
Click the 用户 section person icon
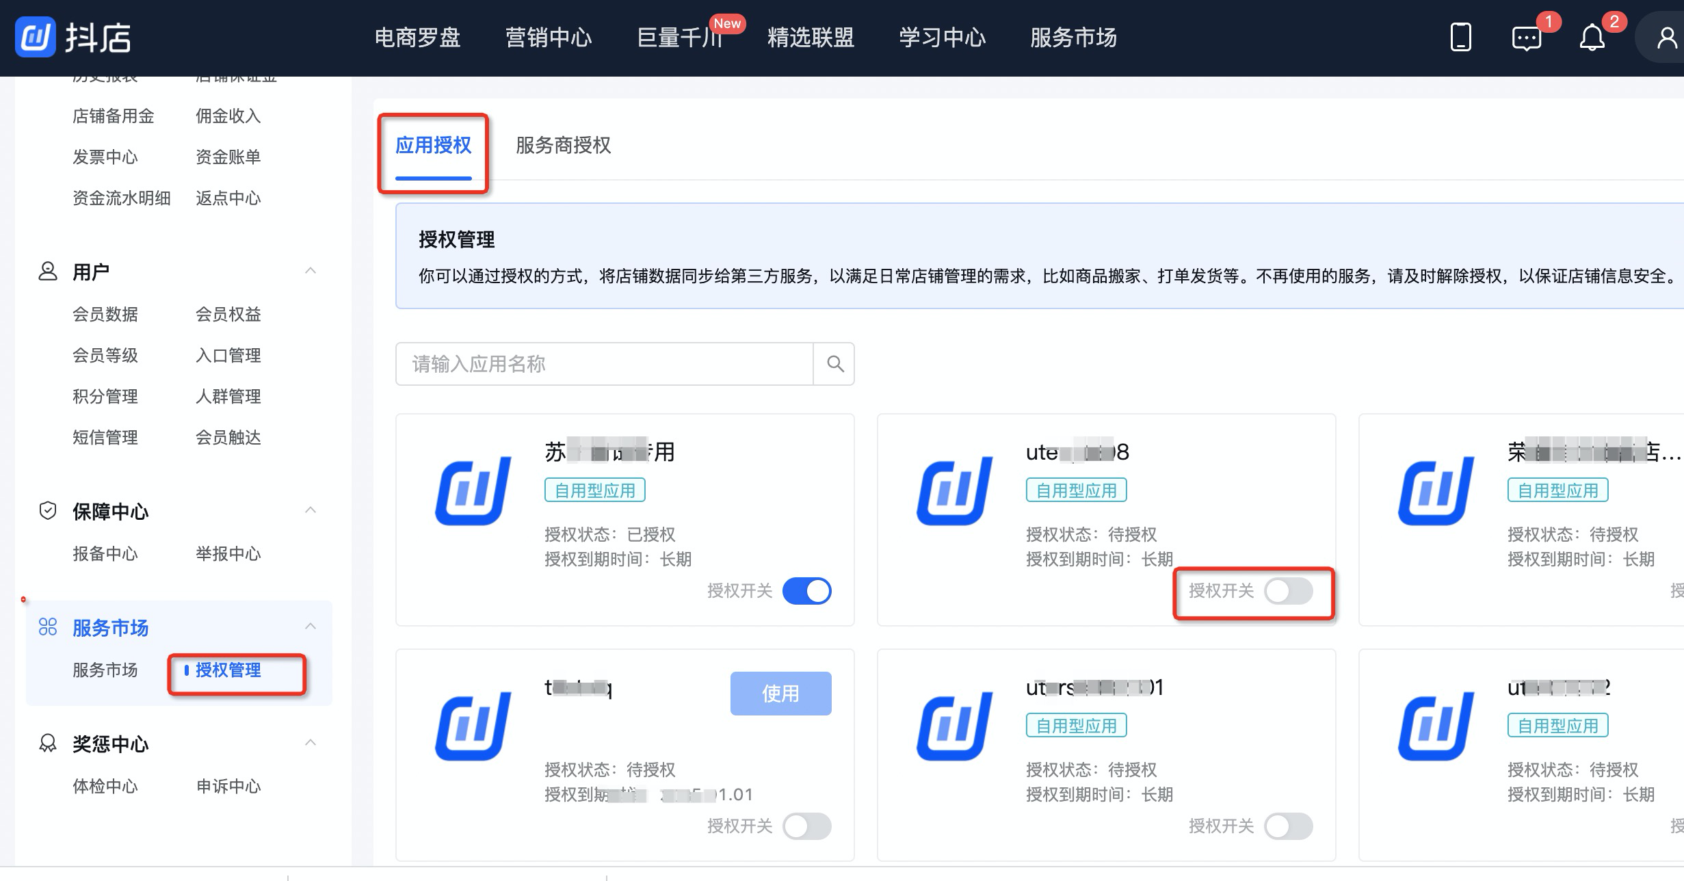[48, 272]
